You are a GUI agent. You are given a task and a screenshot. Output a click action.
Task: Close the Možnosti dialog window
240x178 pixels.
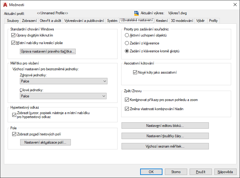pos(235,5)
